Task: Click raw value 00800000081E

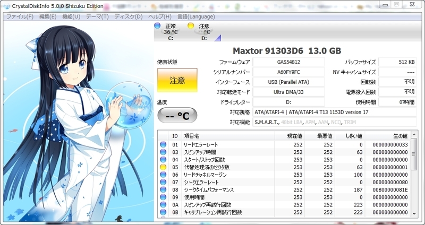Action: pyautogui.click(x=390, y=190)
